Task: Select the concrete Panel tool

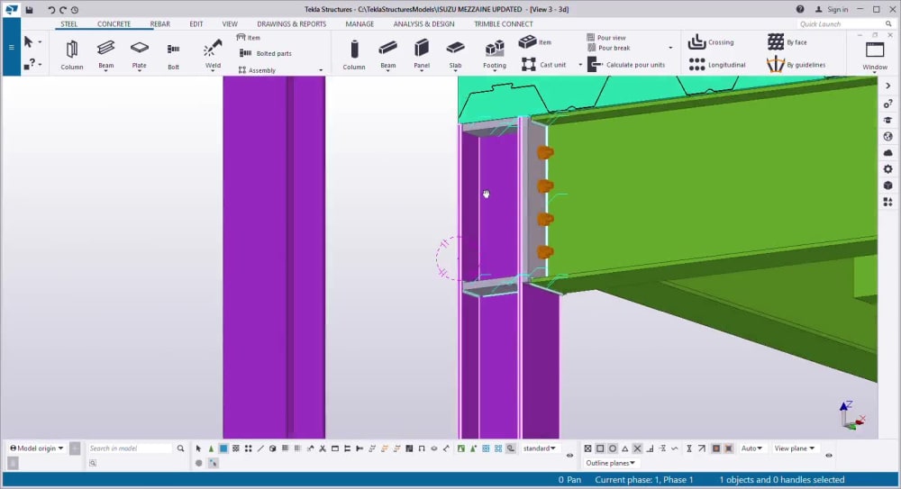Action: [x=421, y=55]
